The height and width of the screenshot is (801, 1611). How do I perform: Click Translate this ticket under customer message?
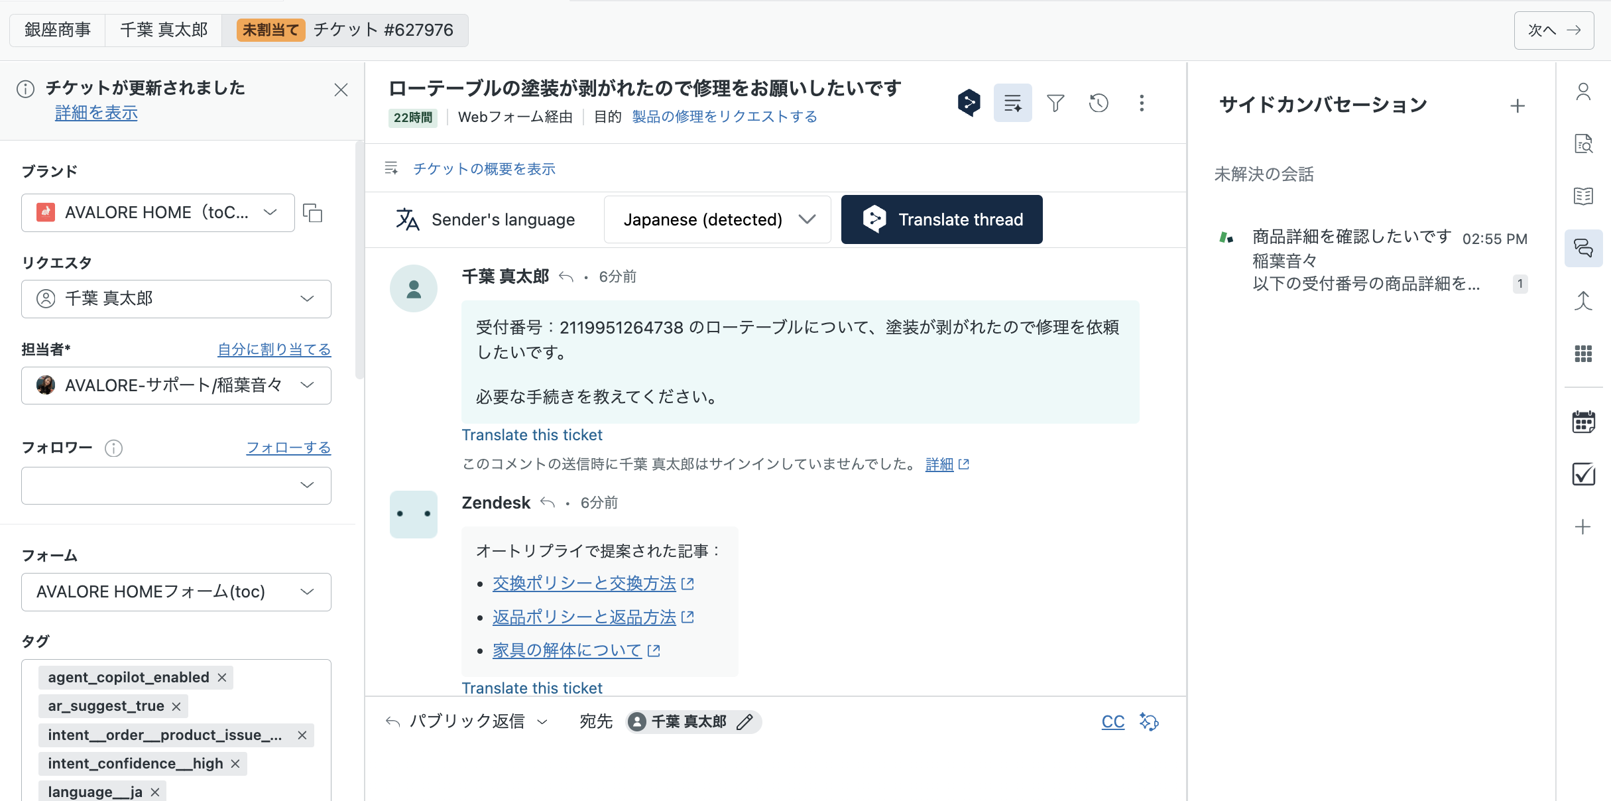click(532, 435)
